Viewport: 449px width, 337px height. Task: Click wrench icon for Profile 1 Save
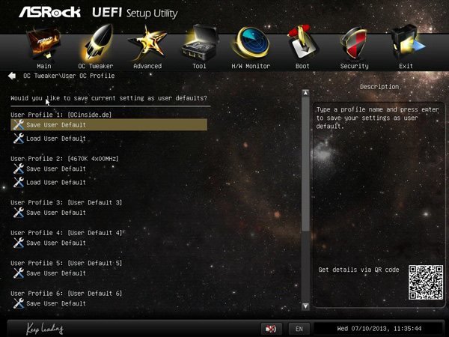pos(19,124)
